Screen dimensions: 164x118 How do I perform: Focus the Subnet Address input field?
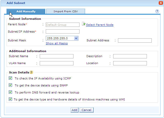[135, 40]
